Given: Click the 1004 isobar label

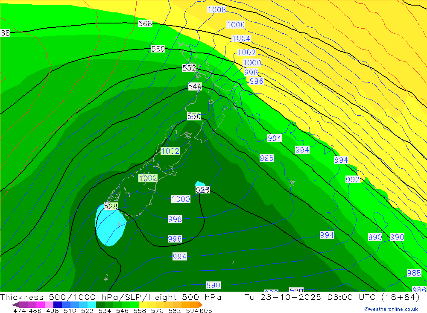Looking at the screenshot, I should coord(241,39).
